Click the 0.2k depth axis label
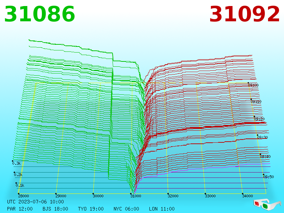The width and height of the screenshot is (284, 213). (x=18, y=175)
